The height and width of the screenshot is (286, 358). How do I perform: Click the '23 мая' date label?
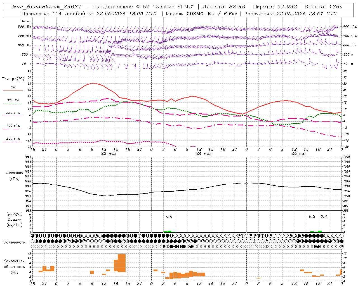click(109, 154)
